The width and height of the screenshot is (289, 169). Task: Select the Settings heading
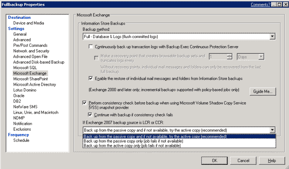(16, 29)
